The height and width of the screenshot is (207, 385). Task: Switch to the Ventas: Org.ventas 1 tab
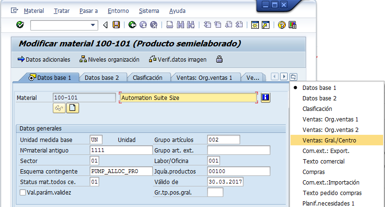(204, 77)
